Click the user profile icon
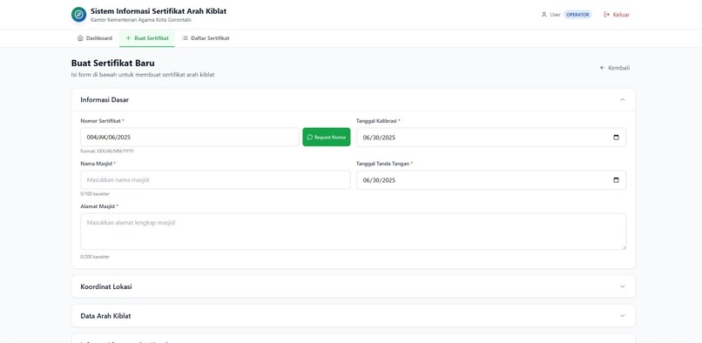 point(544,14)
